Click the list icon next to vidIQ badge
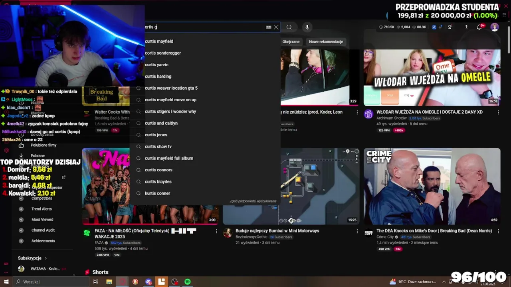This screenshot has height=287, width=511. 440,27
